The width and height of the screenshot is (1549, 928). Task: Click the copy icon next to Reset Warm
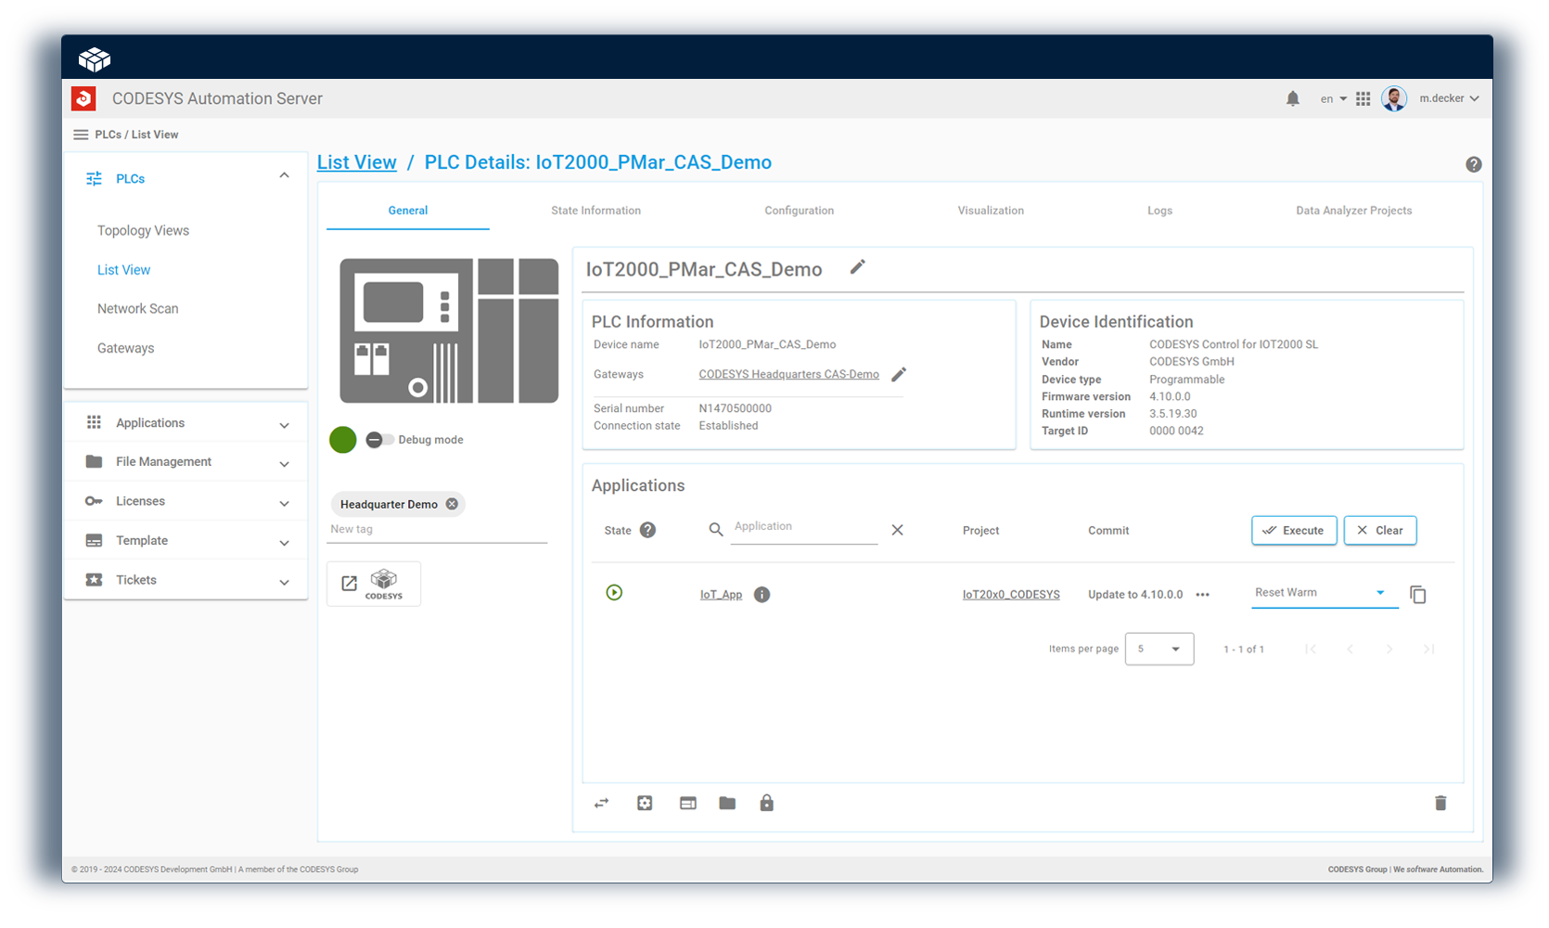click(1417, 594)
